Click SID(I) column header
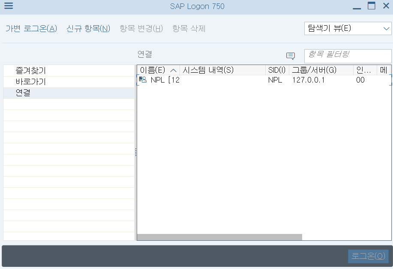Viewport: 393px width, 269px height. (x=277, y=70)
